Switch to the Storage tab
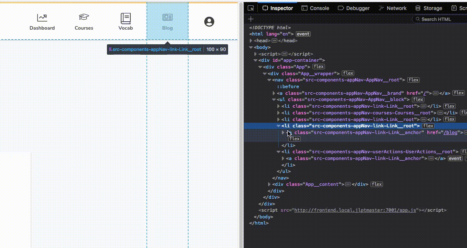467x248 pixels. (429, 8)
